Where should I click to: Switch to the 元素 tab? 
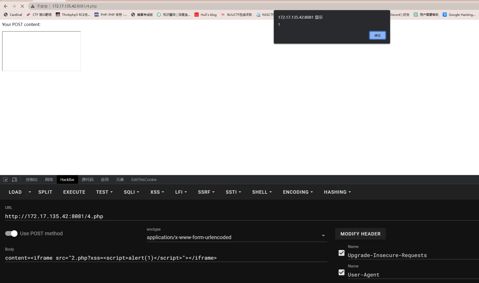point(120,180)
